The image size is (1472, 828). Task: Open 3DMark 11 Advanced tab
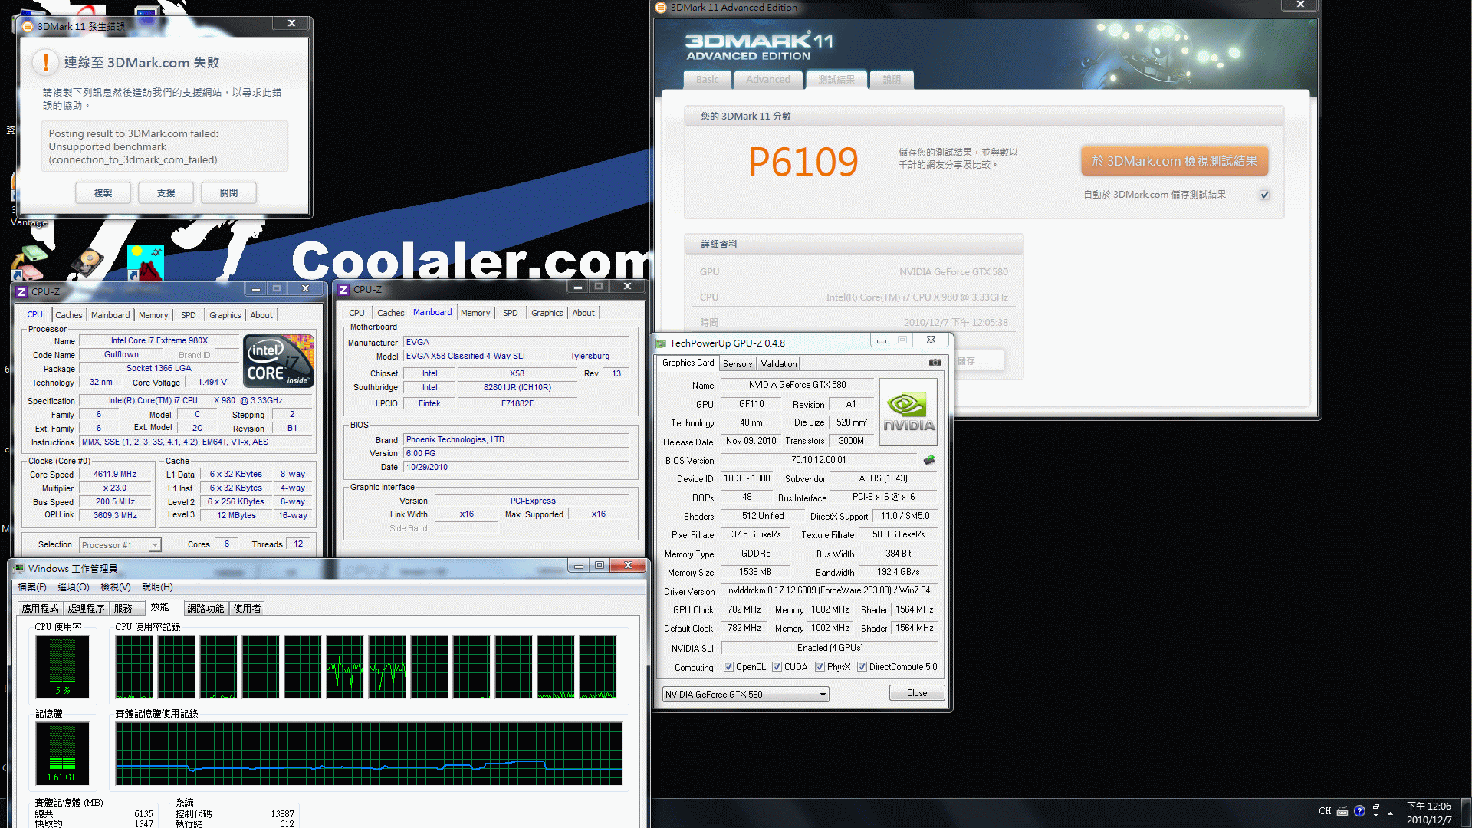[768, 80]
